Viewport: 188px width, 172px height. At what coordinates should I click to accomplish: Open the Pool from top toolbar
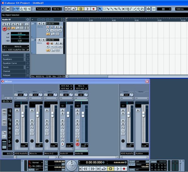25,9
